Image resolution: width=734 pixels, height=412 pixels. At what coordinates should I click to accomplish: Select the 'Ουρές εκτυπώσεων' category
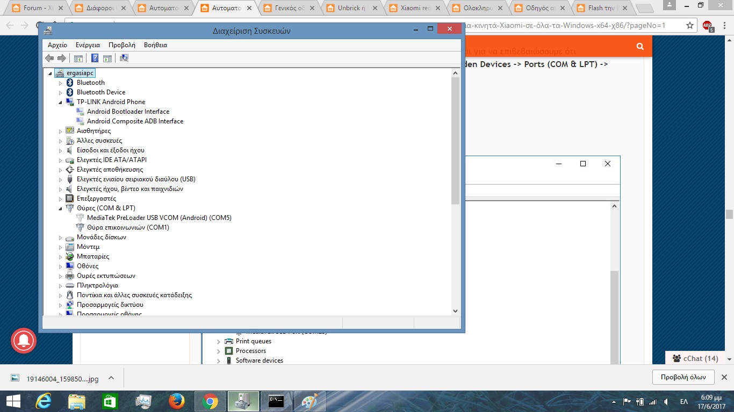point(106,276)
